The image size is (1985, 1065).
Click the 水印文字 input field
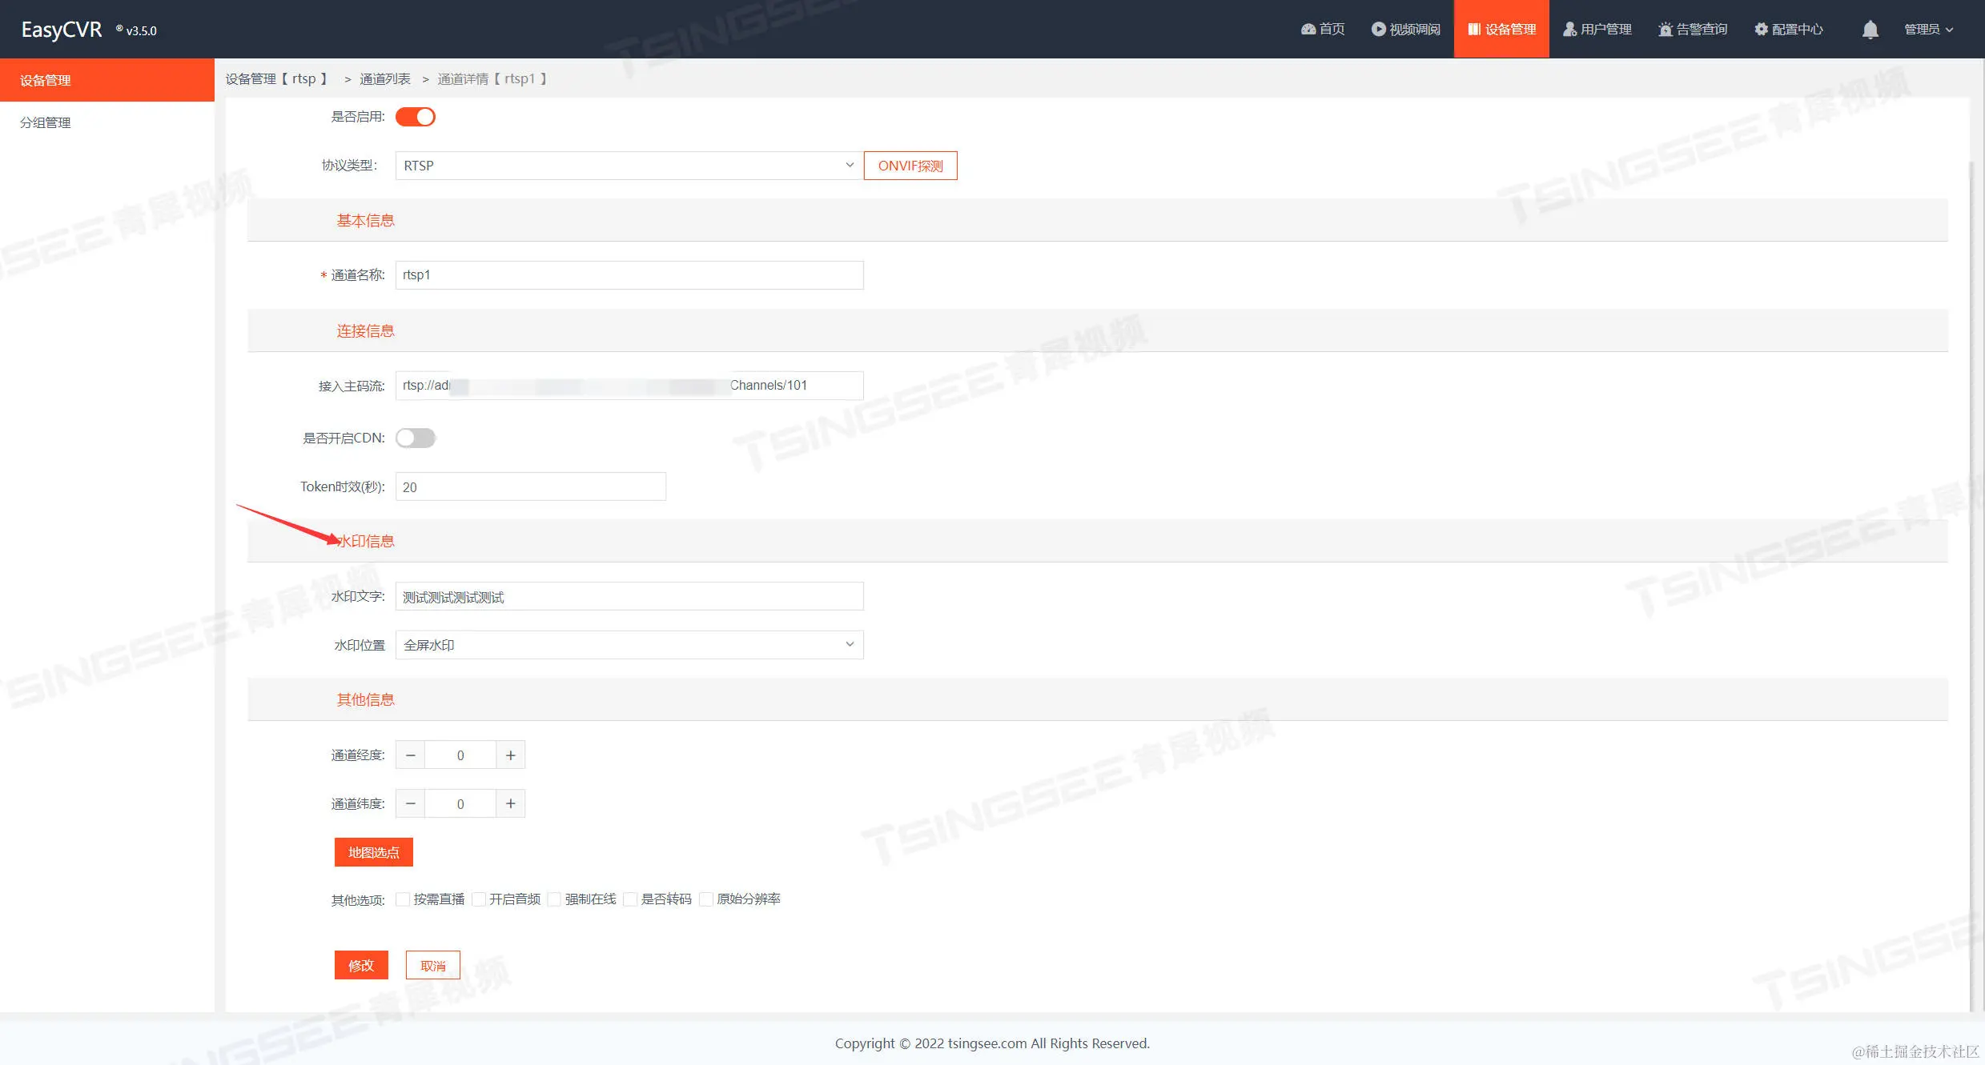point(629,597)
